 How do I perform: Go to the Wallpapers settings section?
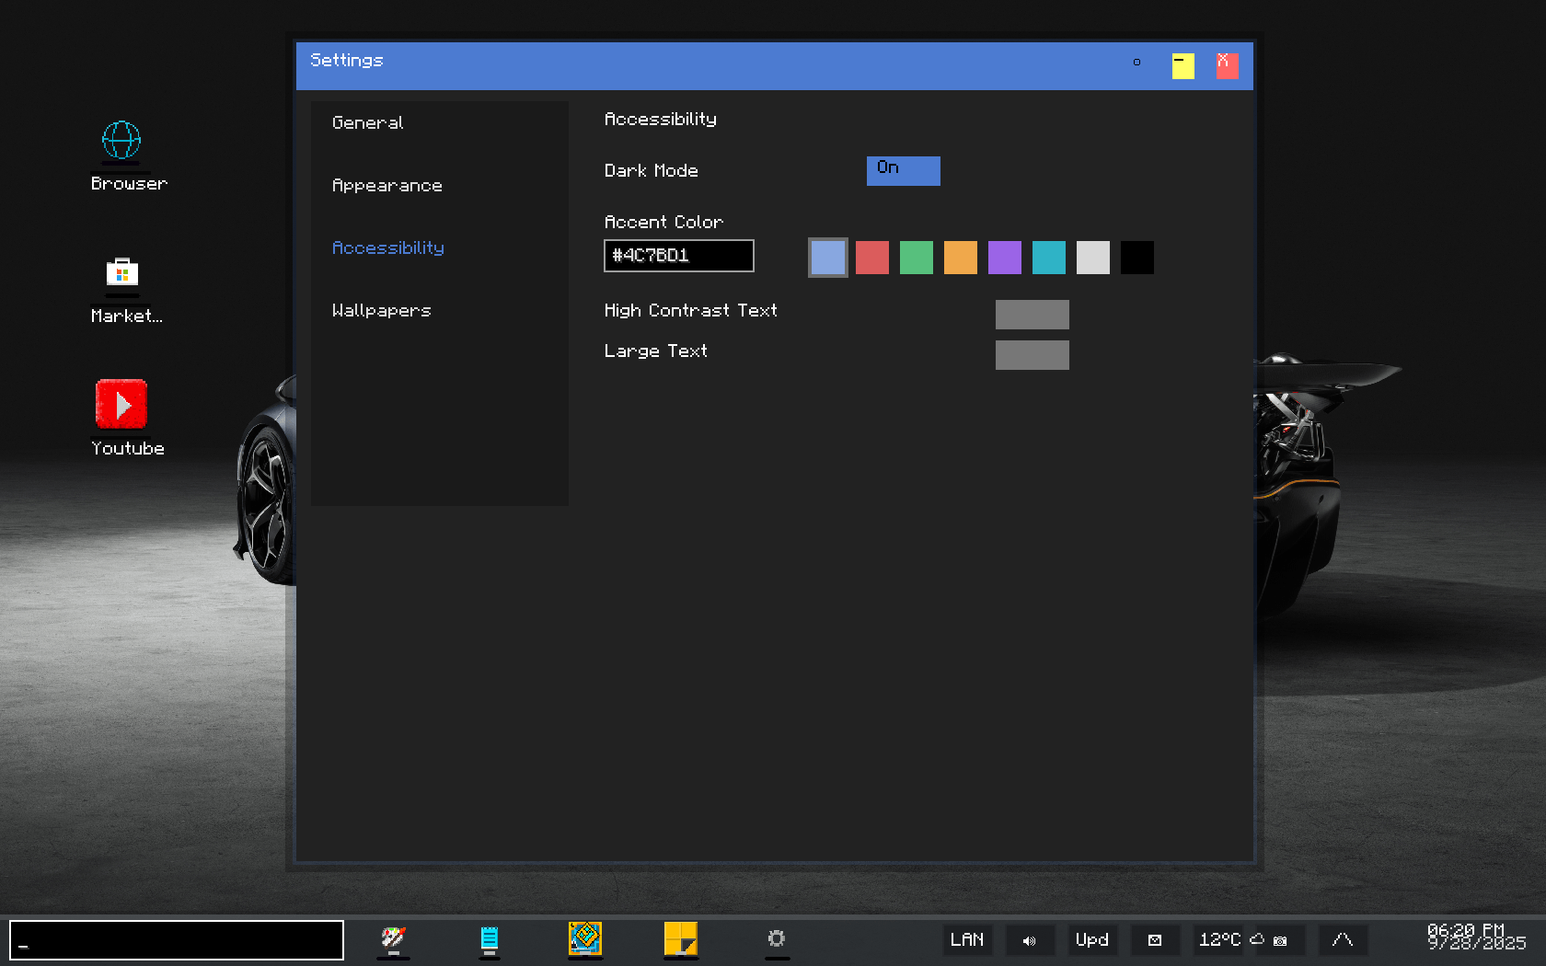coord(382,310)
